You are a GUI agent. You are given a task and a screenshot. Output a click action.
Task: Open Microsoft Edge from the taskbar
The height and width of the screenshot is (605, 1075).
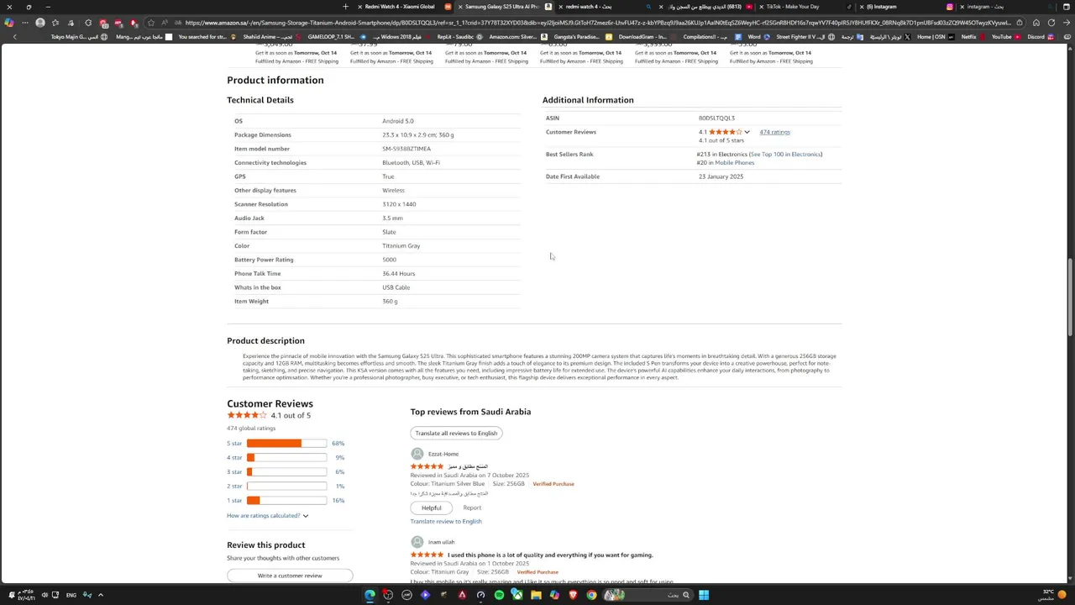(370, 595)
